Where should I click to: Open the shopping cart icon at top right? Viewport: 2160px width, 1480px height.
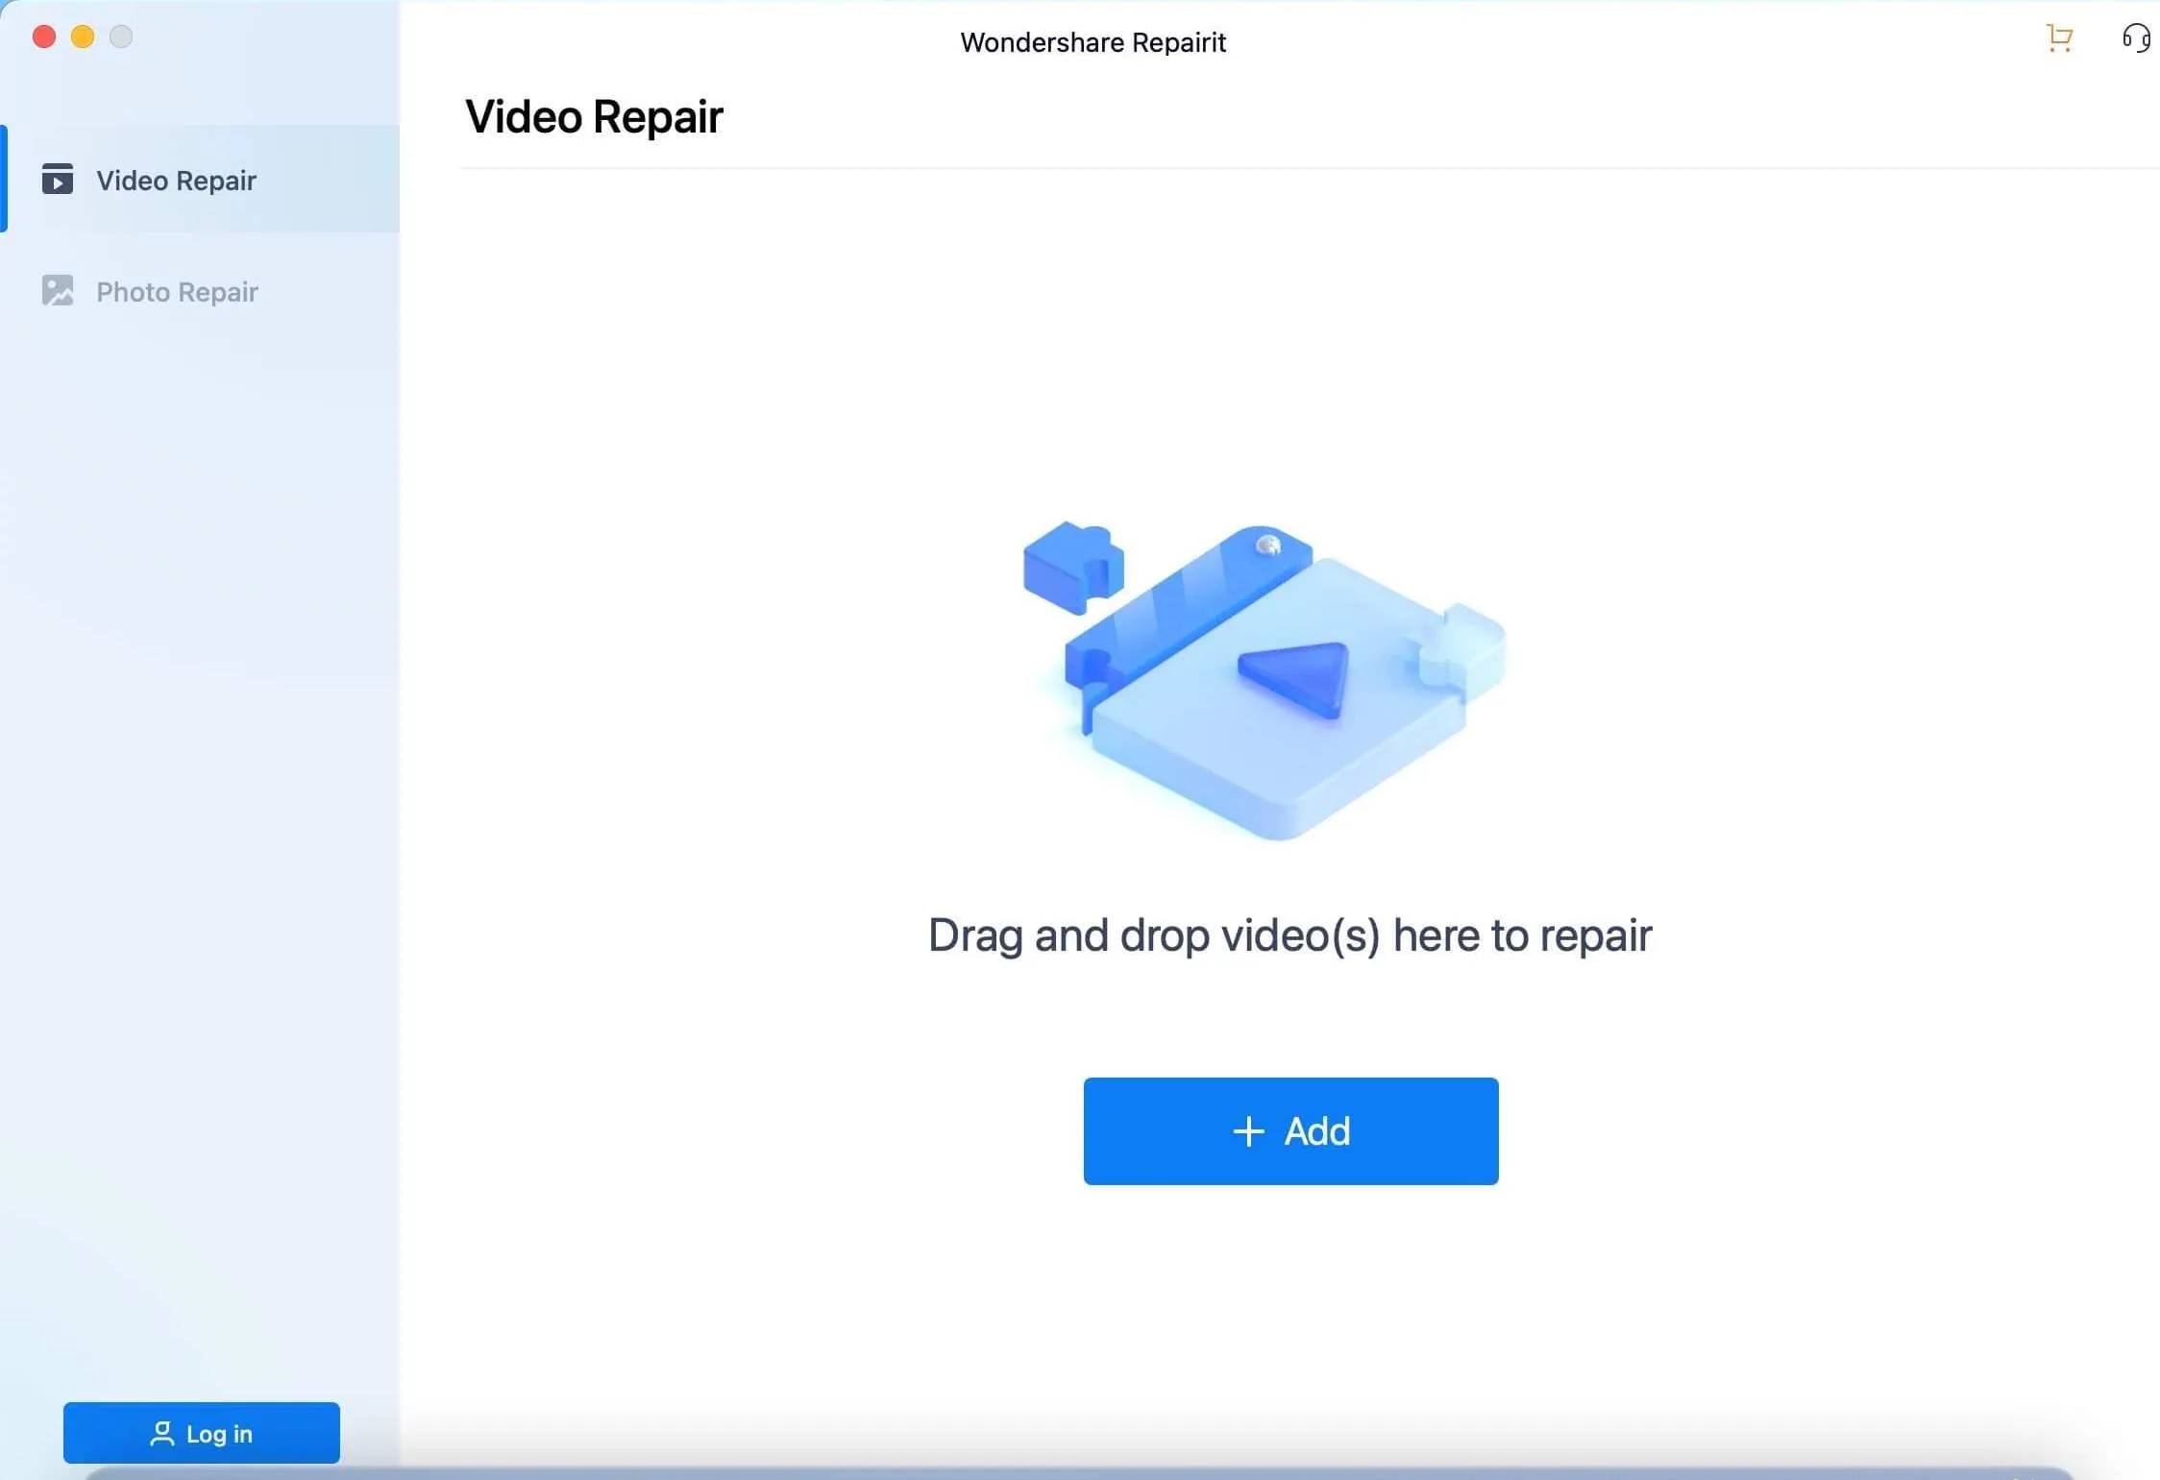coord(2057,38)
